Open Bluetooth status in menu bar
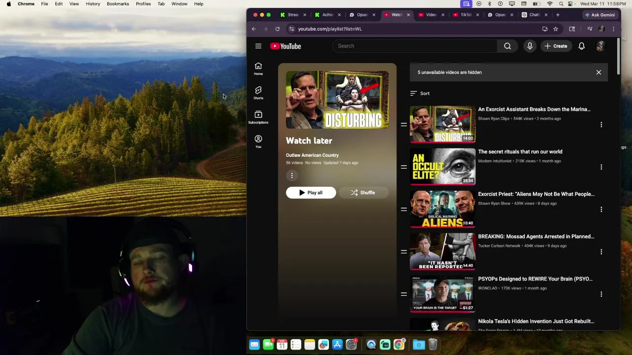This screenshot has width=632, height=355. 489,4
